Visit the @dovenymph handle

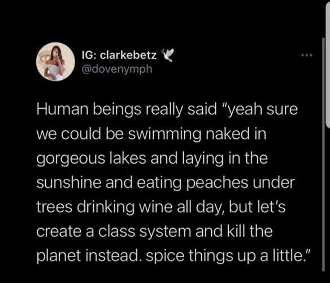[x=117, y=68]
